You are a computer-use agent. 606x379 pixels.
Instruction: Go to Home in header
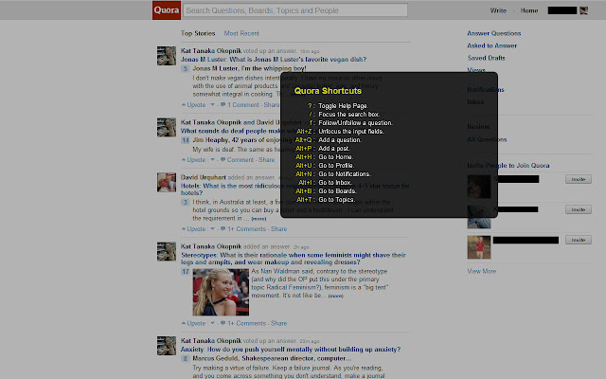[528, 10]
